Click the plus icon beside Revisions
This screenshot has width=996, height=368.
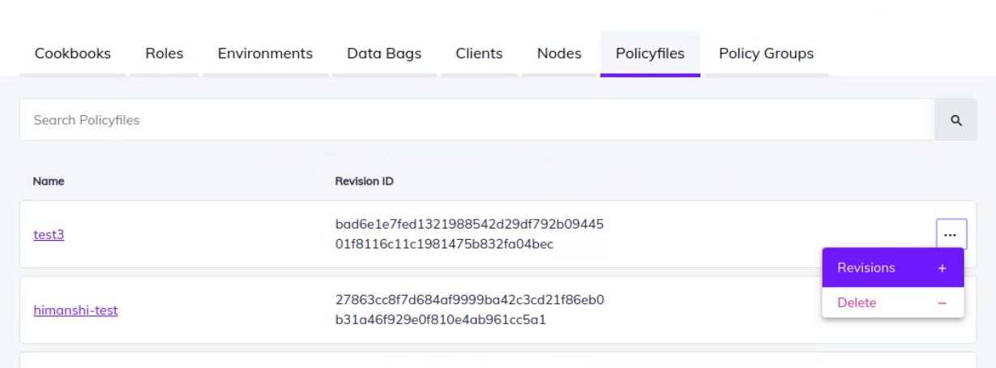[942, 268]
